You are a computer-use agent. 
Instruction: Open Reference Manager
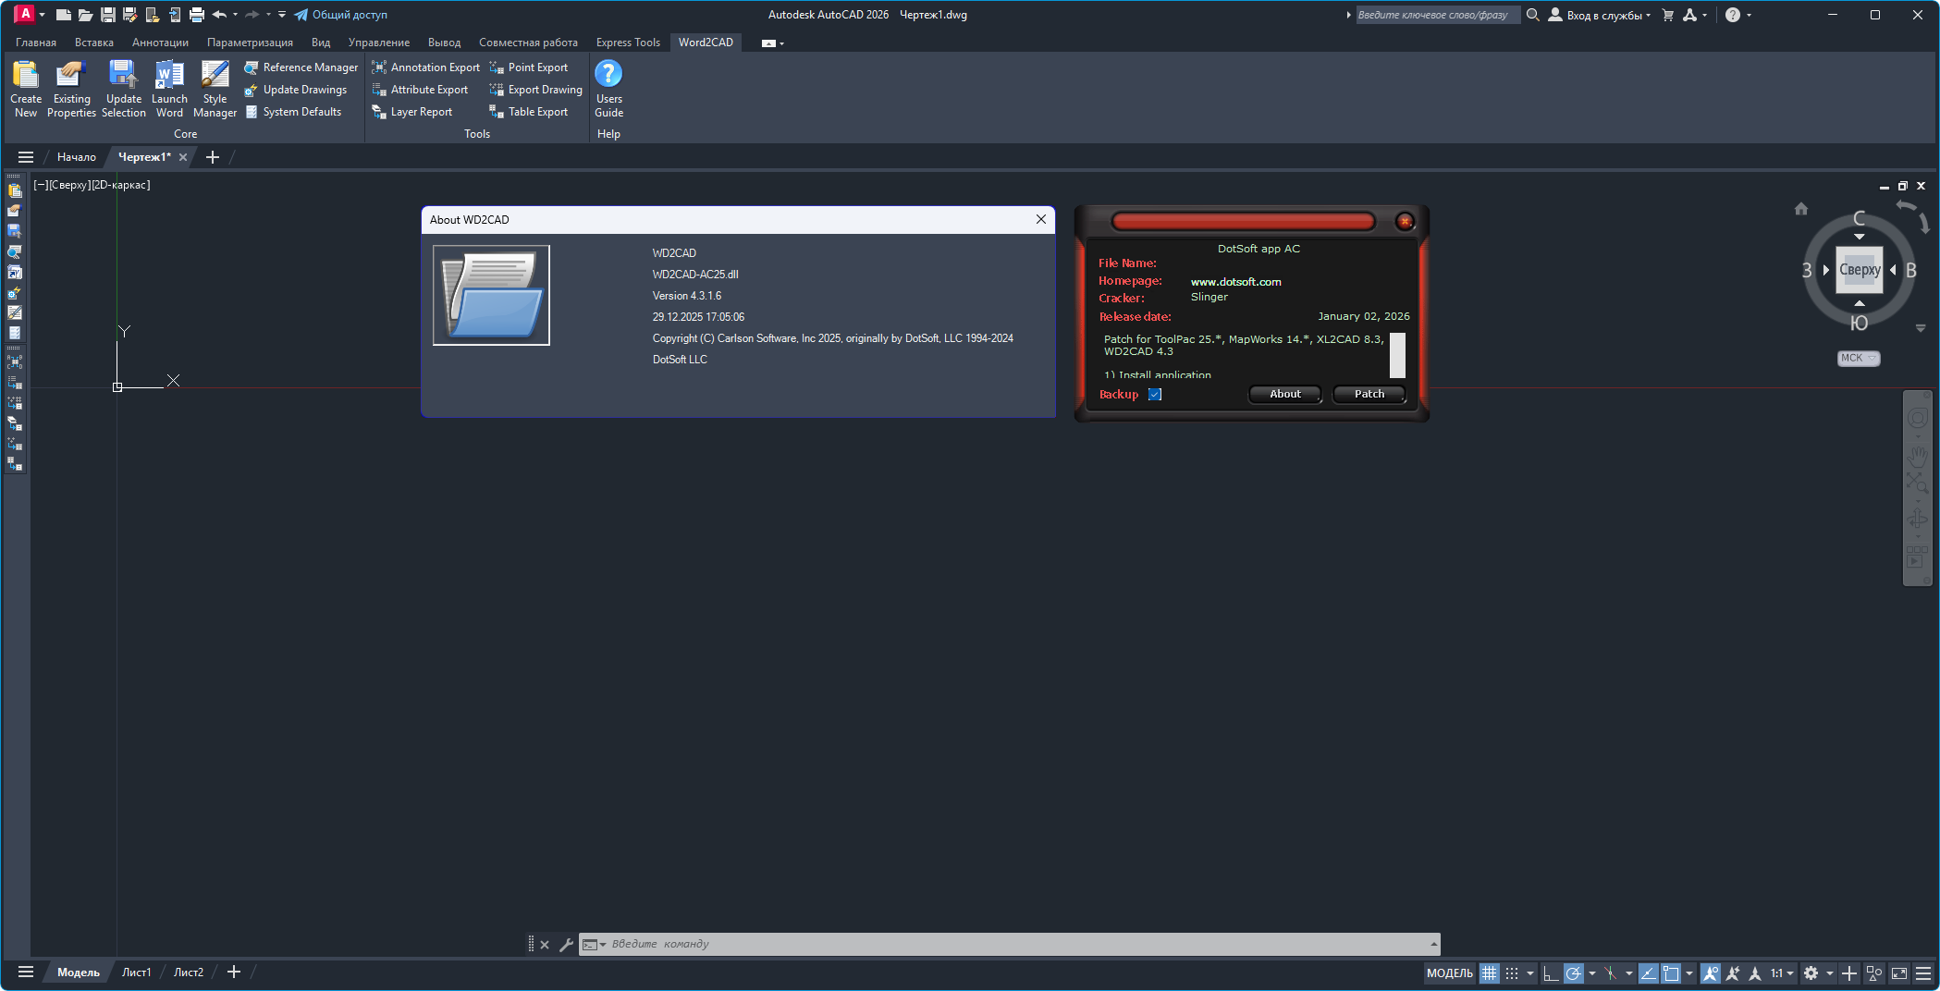[301, 67]
